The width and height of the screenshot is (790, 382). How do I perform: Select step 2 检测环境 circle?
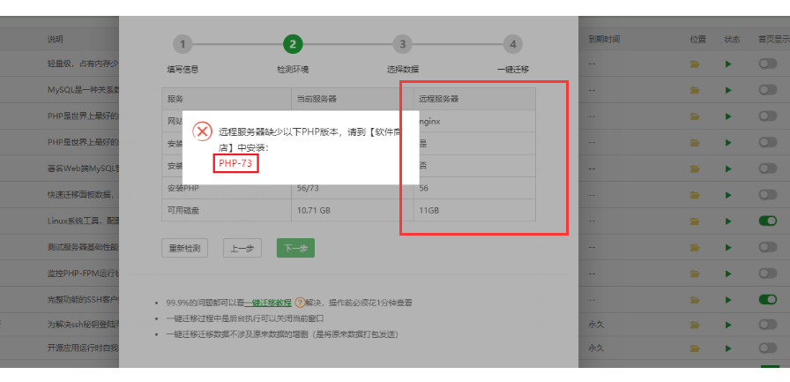293,44
